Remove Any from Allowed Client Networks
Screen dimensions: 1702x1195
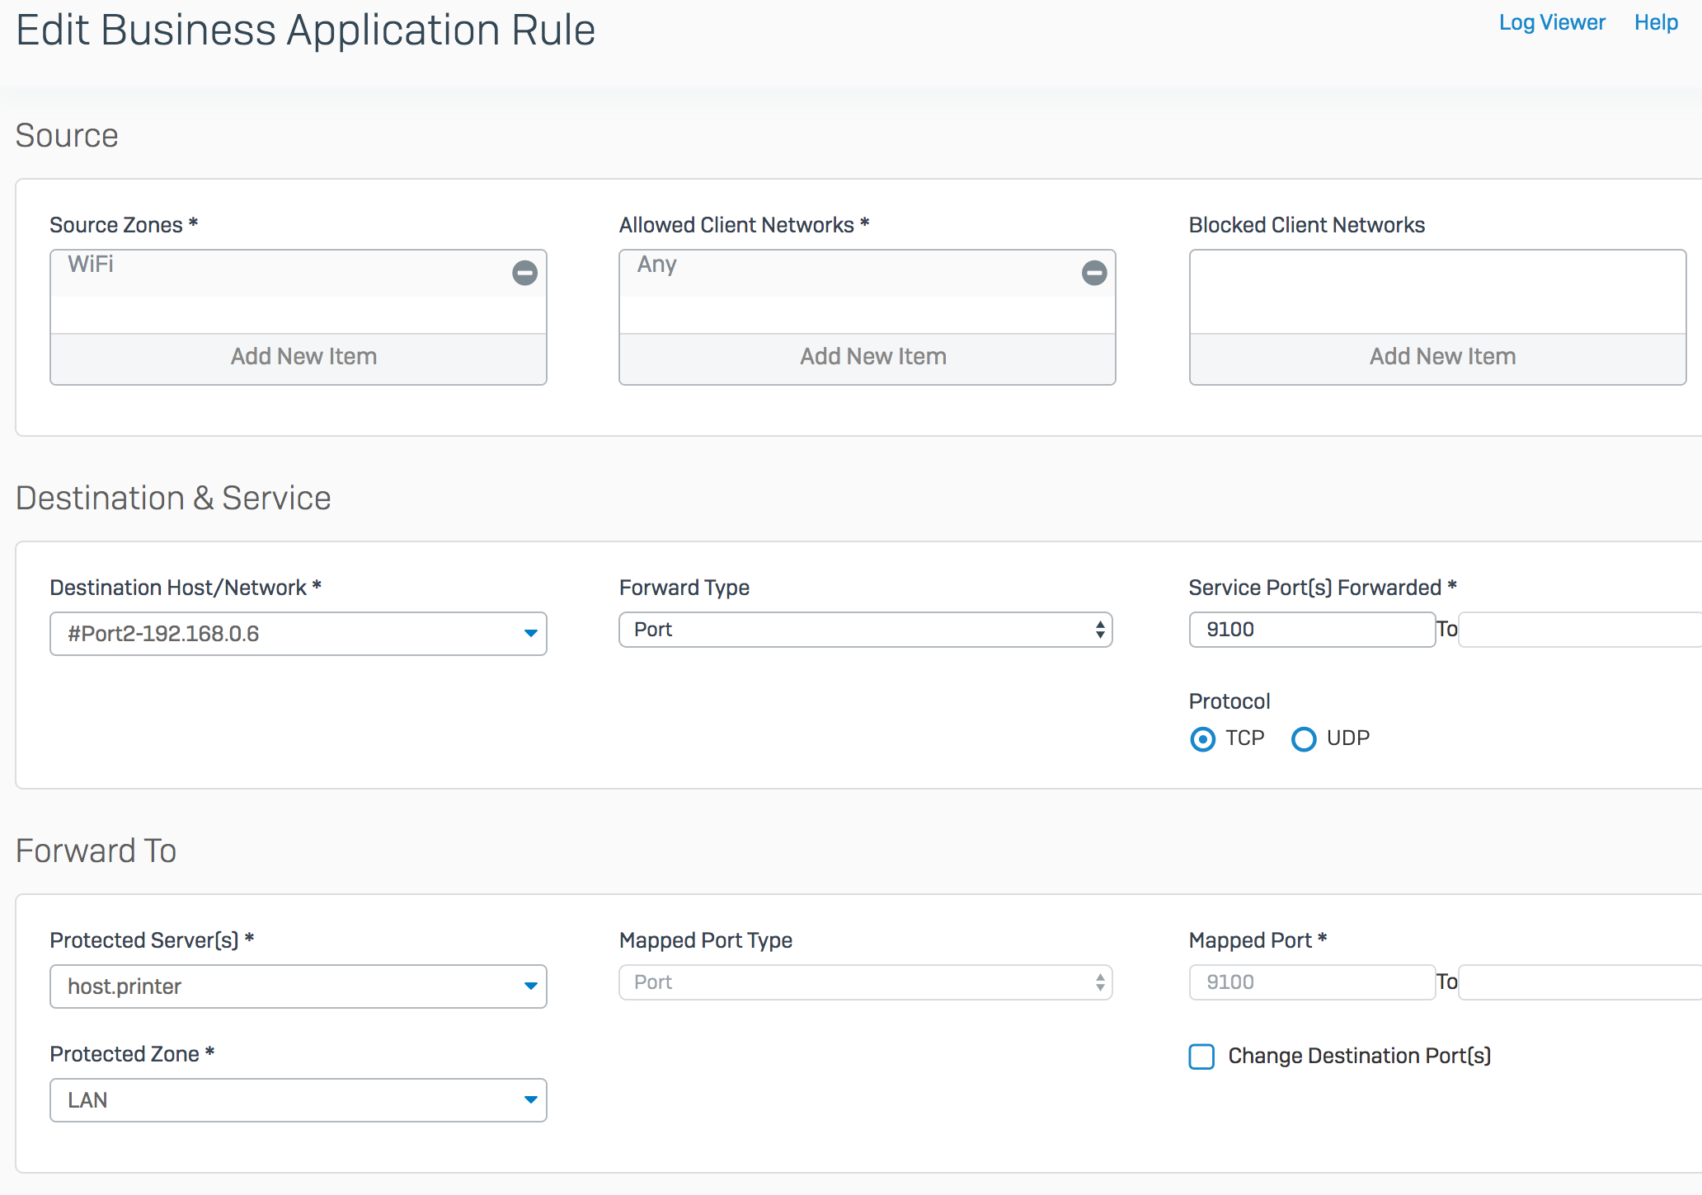(x=1094, y=273)
